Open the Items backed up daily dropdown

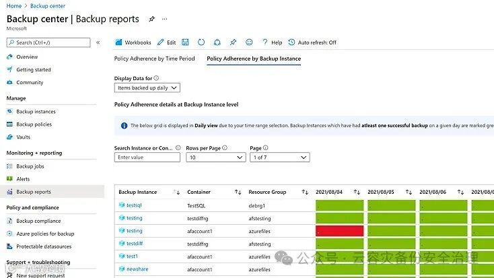point(147,88)
